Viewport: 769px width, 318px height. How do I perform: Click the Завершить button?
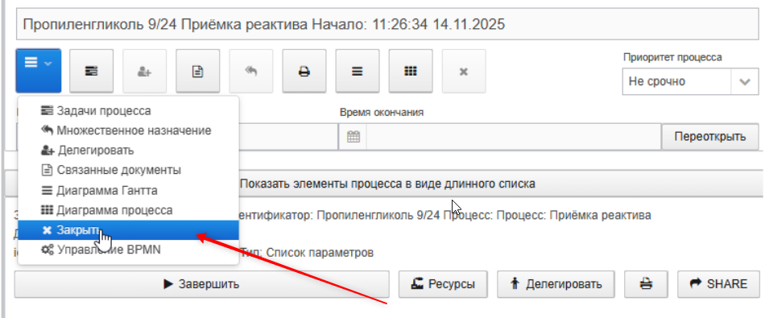(201, 284)
